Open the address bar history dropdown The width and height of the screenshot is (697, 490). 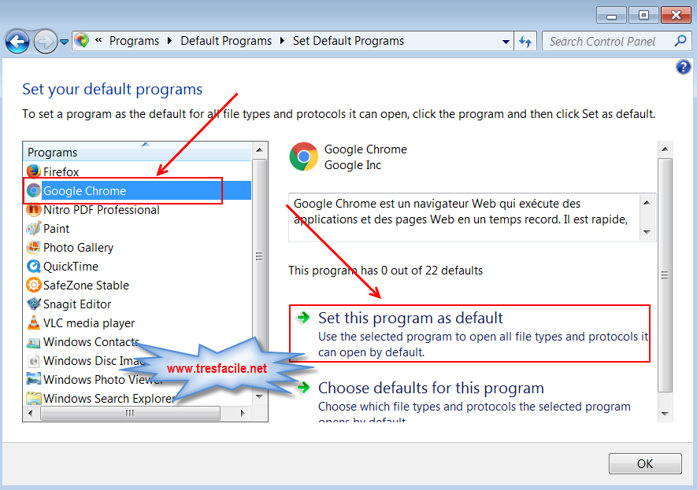[506, 42]
